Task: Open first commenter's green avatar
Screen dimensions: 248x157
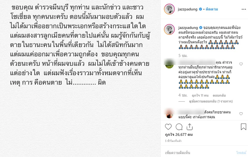Action: pyautogui.click(x=169, y=64)
